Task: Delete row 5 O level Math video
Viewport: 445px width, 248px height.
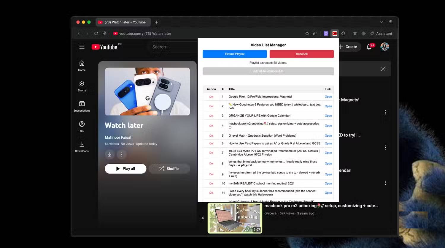Action: 211,136
